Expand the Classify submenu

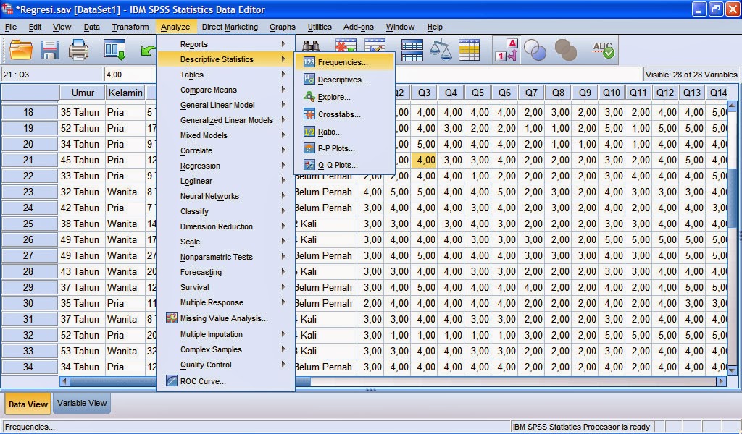[x=226, y=211]
